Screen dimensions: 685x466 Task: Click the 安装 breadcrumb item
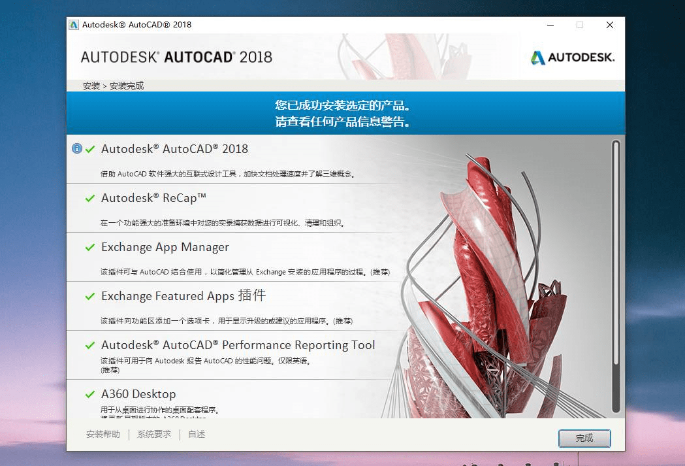click(x=91, y=86)
